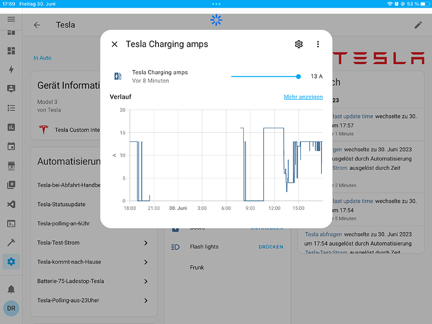This screenshot has height=324, width=432.
Task: Open Tesla-Statusupdate automation
Action: 62,205
